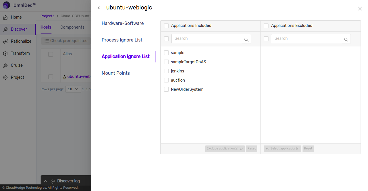Image resolution: width=368 pixels, height=191 pixels.
Task: Click search icon in Applications Included
Action: point(246,39)
